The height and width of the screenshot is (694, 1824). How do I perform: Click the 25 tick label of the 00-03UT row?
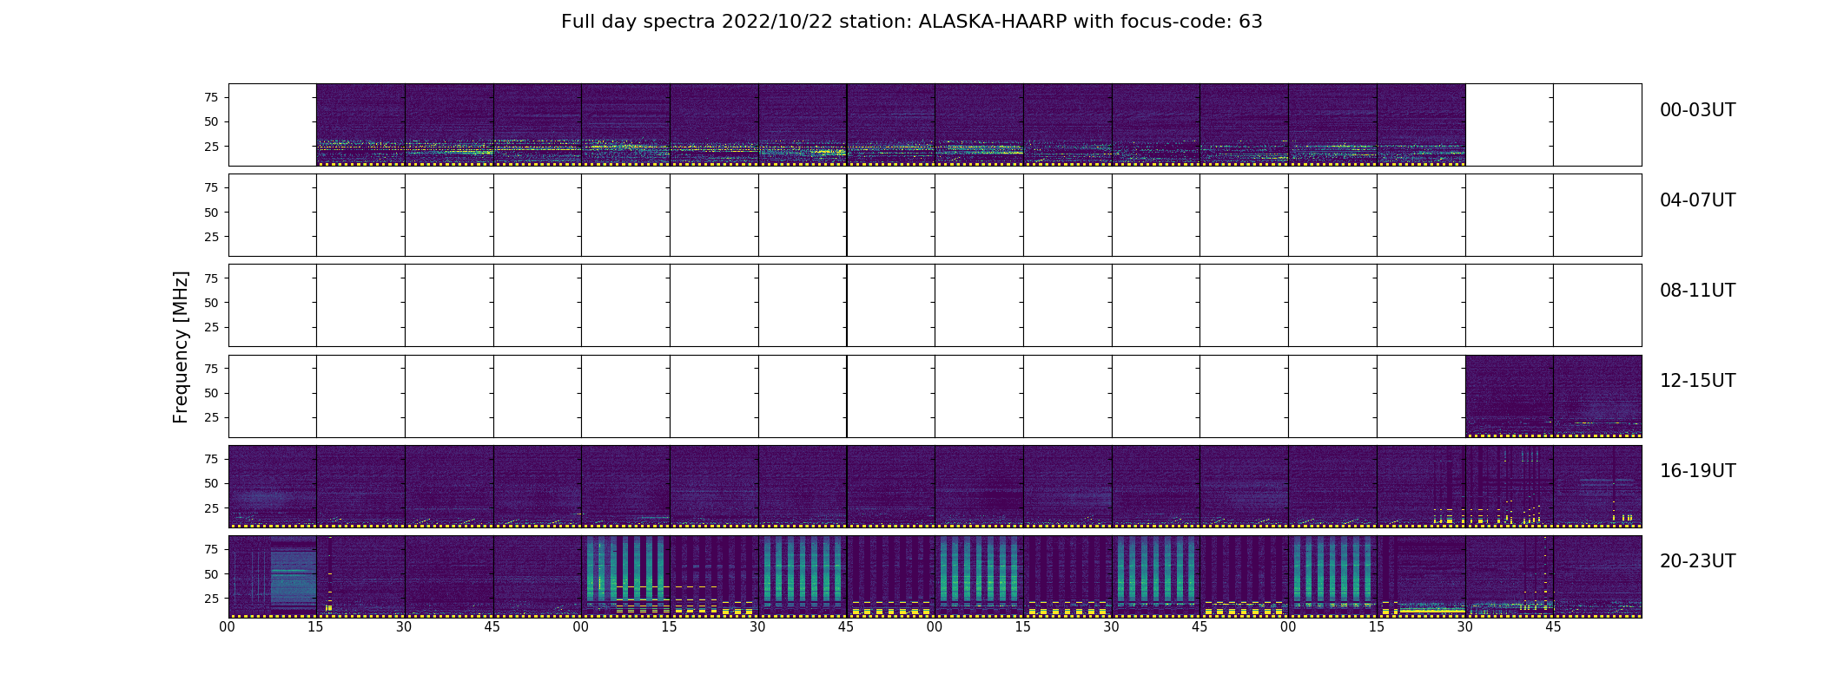tap(211, 147)
